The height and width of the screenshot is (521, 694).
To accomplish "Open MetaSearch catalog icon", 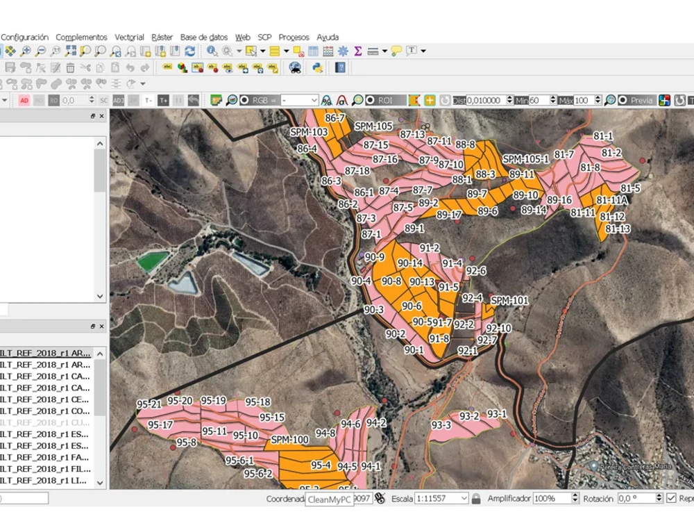I will [x=295, y=68].
